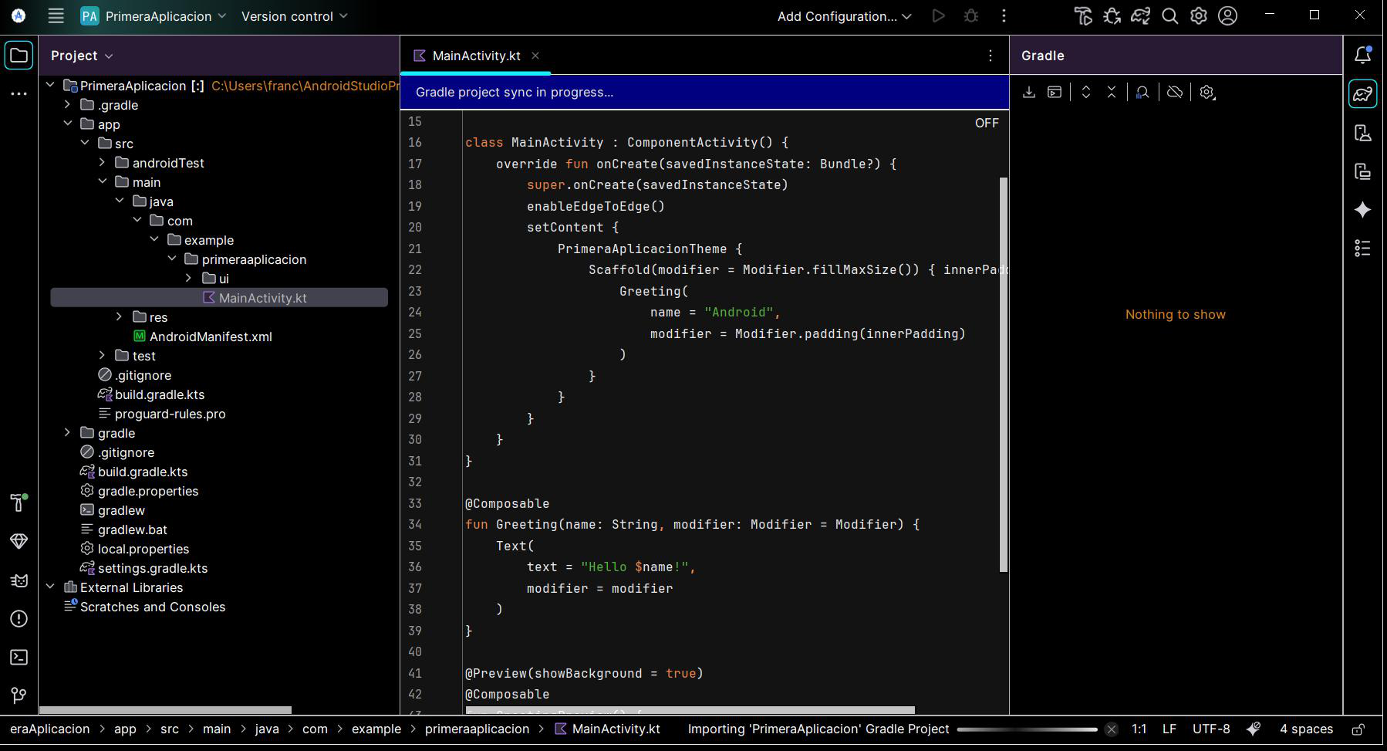Viewport: 1387px width, 751px height.
Task: Click Download Sources icon in Gradle panel
Action: [1029, 93]
